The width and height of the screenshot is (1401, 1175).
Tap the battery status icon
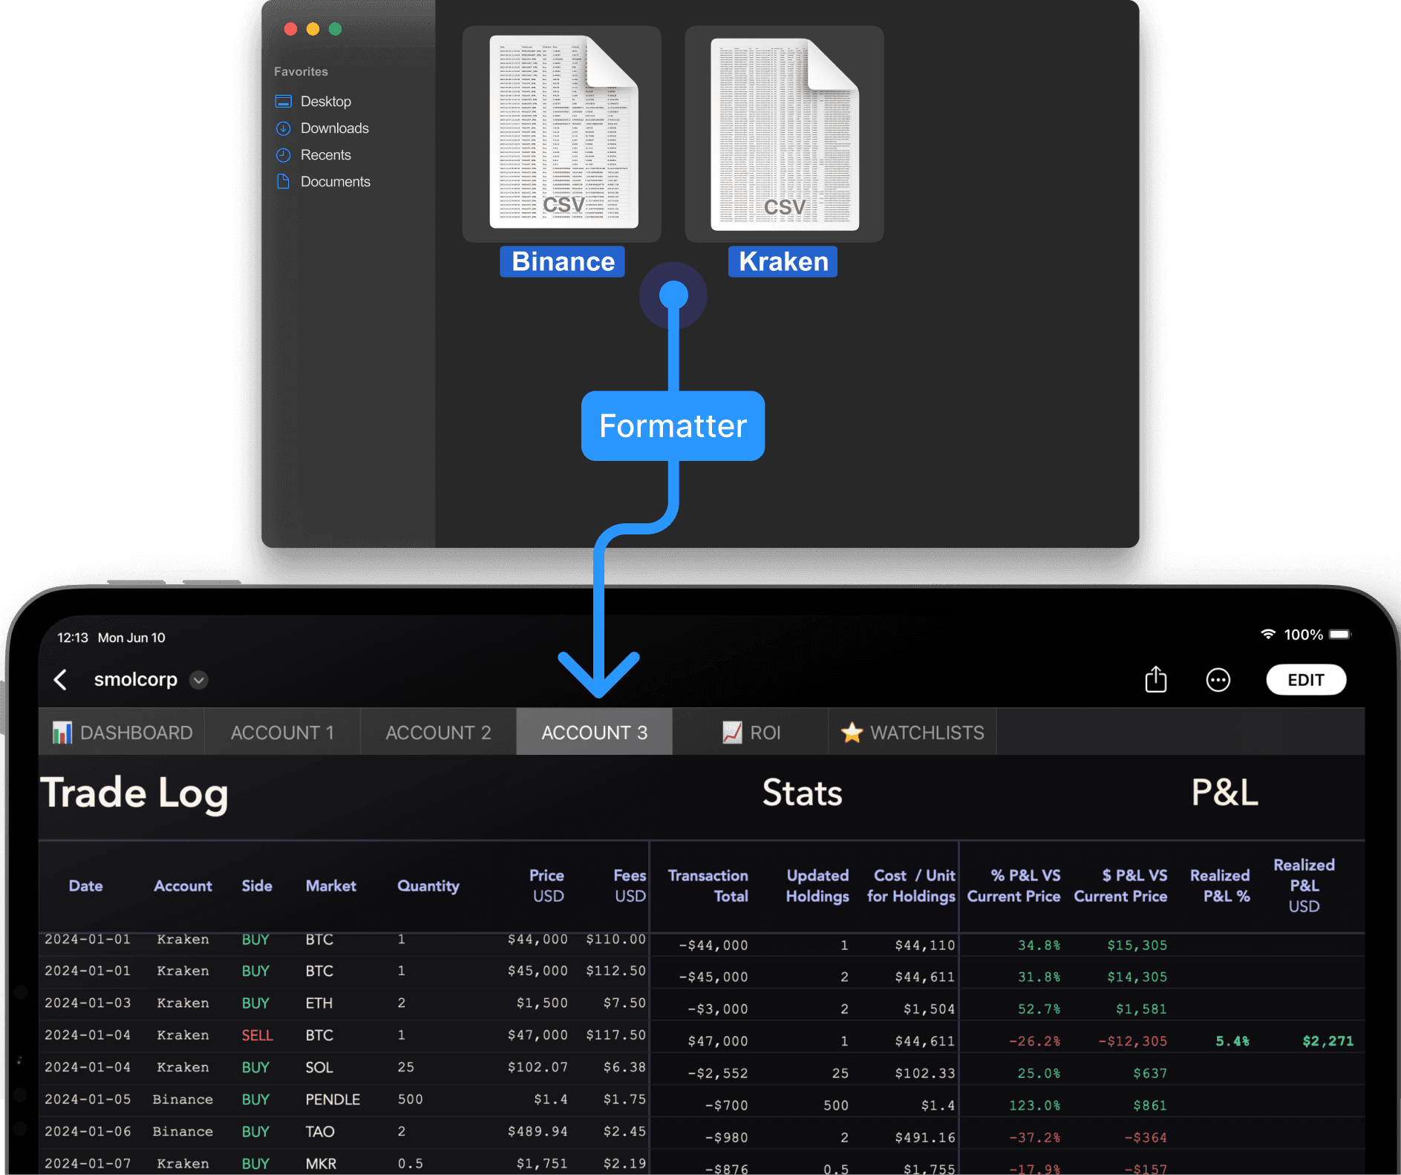pos(1341,635)
